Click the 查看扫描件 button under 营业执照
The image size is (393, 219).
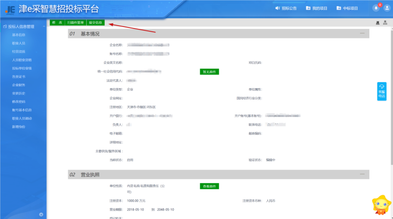[x=209, y=186]
